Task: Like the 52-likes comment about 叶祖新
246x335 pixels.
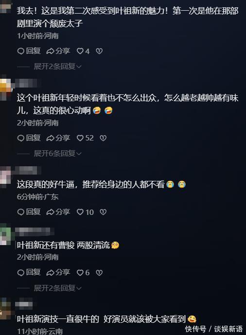Action: (85, 138)
